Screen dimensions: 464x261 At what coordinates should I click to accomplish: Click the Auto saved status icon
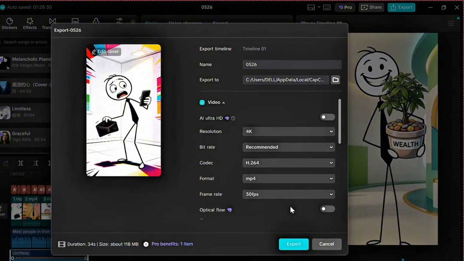(x=3, y=7)
